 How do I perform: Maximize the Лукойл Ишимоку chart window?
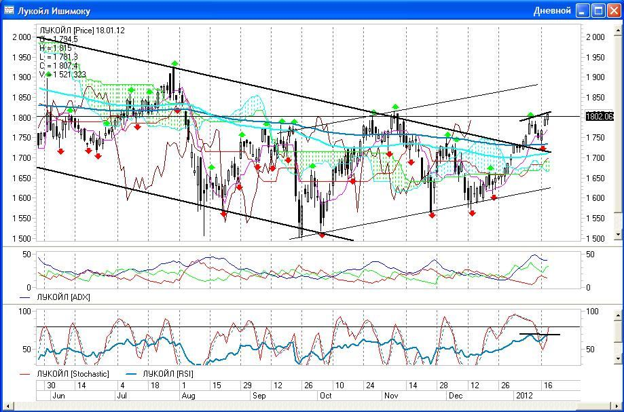[598, 11]
